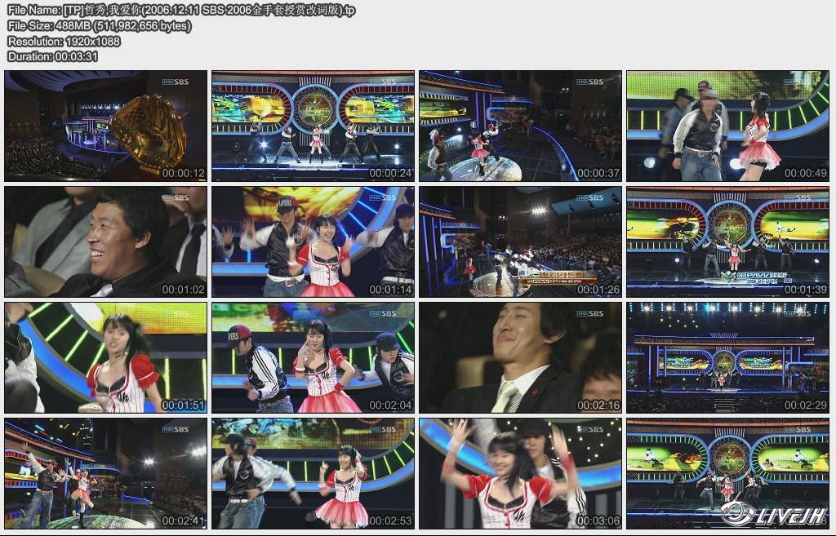Open the frame at 00:00:24
Viewport: 836px width, 536px height.
pyautogui.click(x=313, y=126)
